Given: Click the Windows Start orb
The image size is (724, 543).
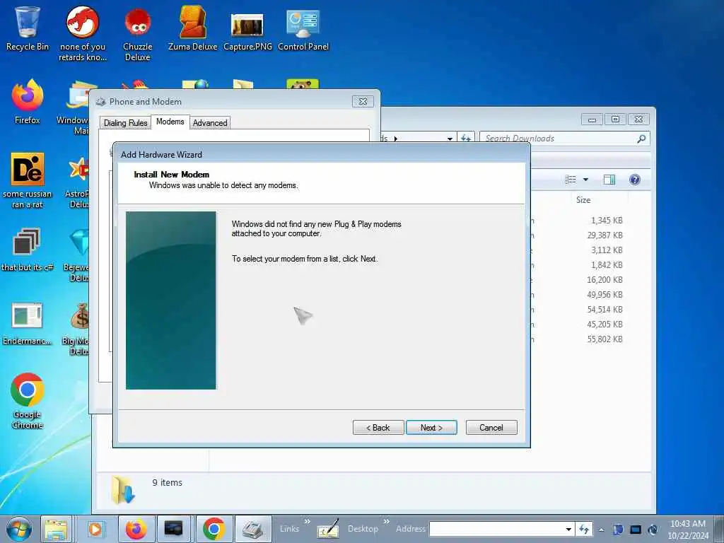Looking at the screenshot, I should [x=19, y=529].
